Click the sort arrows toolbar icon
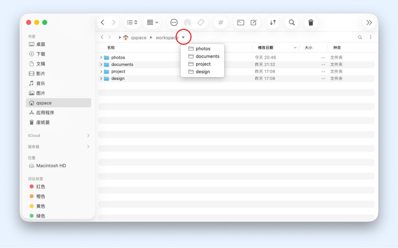 pos(273,22)
